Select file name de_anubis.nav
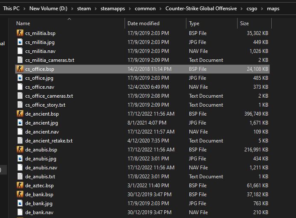The width and height of the screenshot is (296, 218). [x=41, y=168]
